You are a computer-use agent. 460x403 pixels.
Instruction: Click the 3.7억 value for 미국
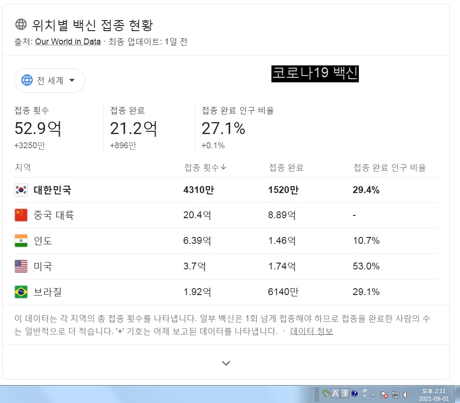tap(195, 266)
